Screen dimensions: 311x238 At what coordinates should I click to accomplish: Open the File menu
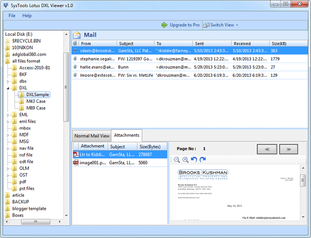pos(12,16)
